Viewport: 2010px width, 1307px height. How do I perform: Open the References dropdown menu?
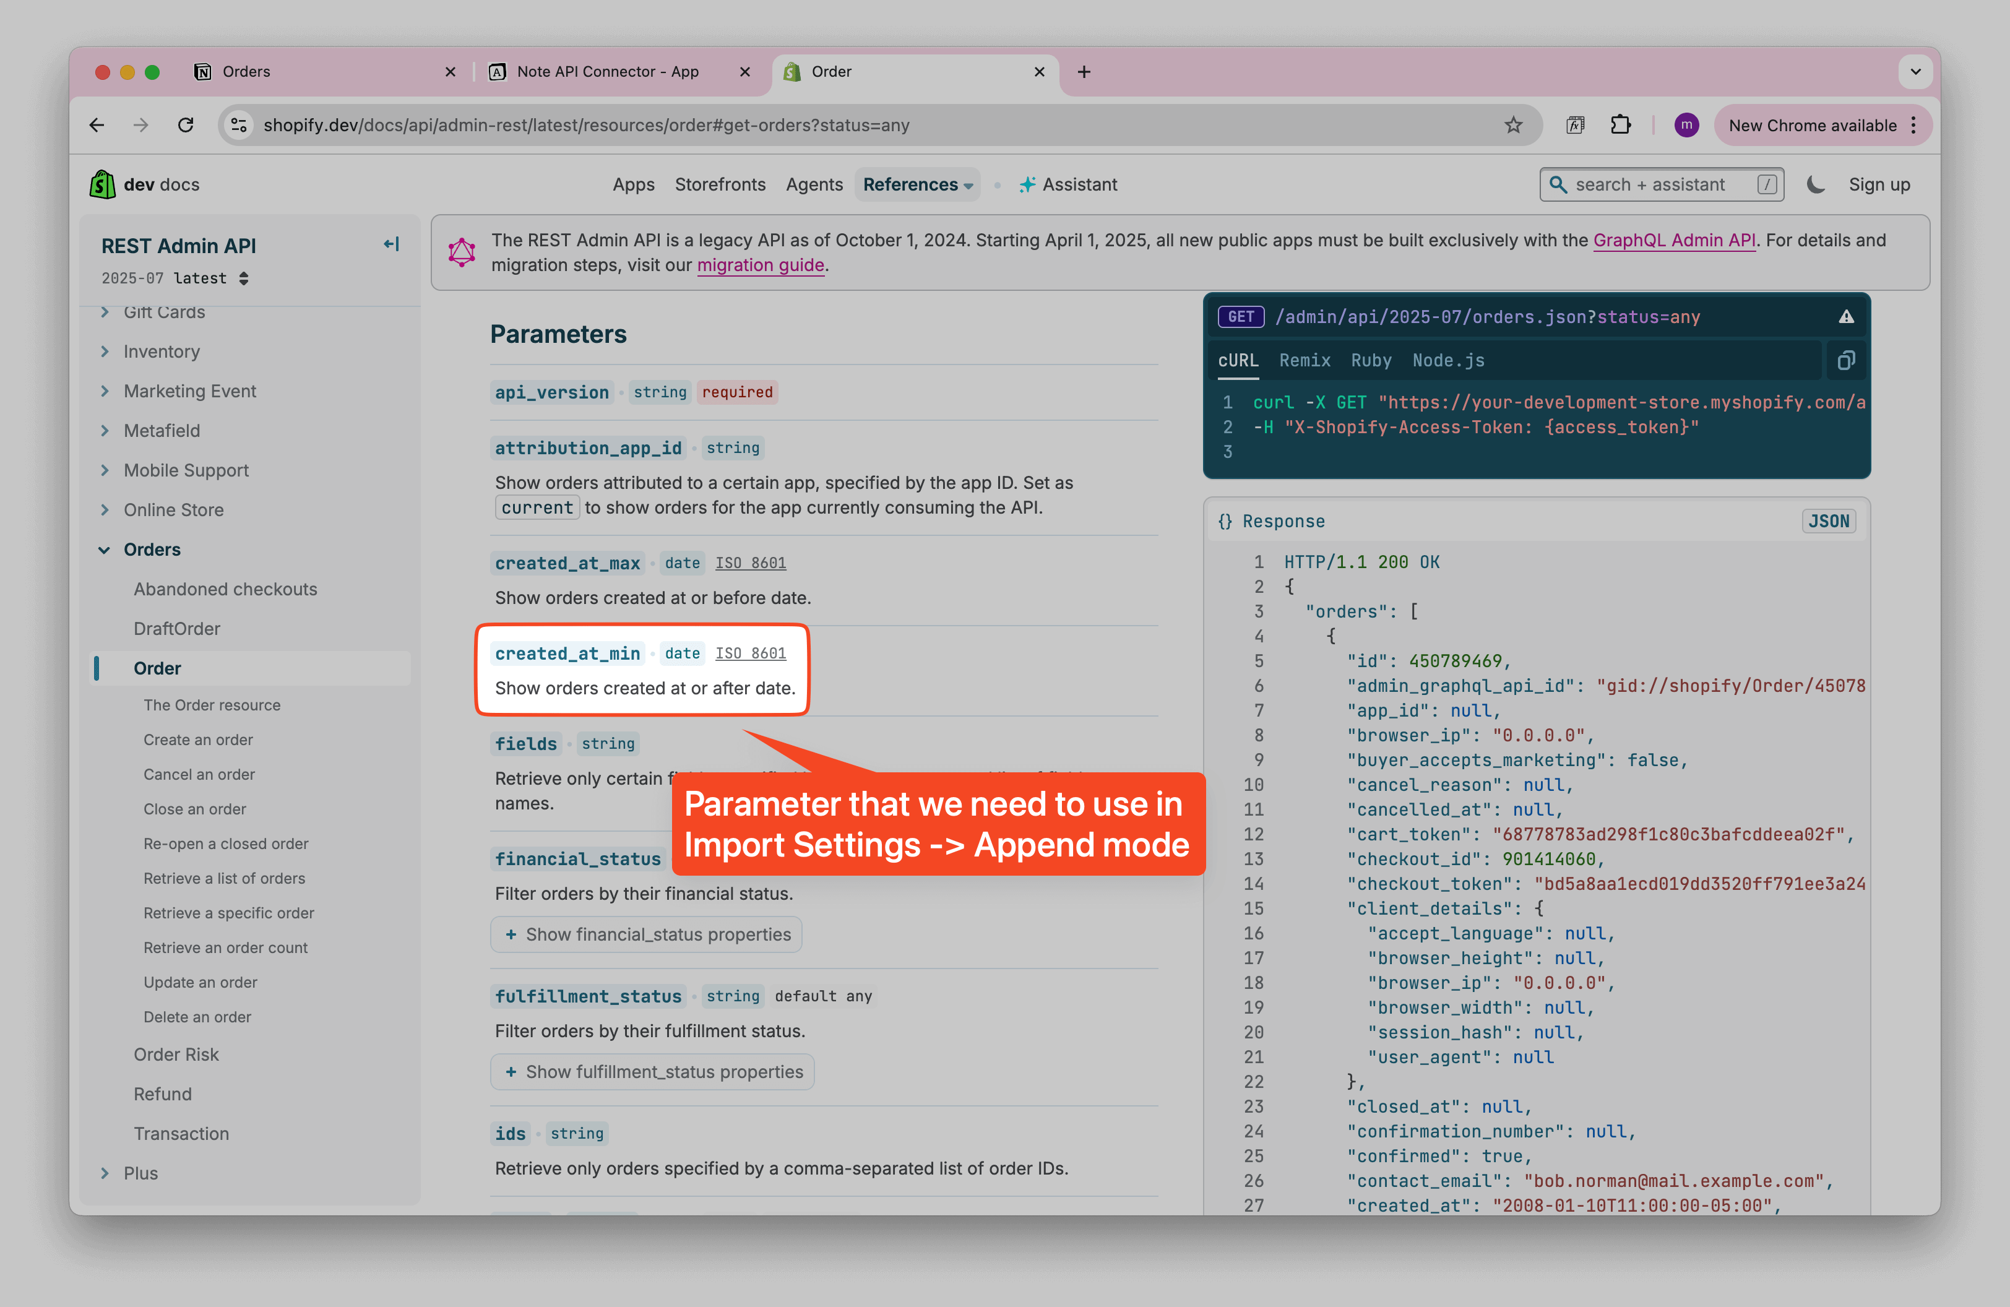tap(917, 184)
